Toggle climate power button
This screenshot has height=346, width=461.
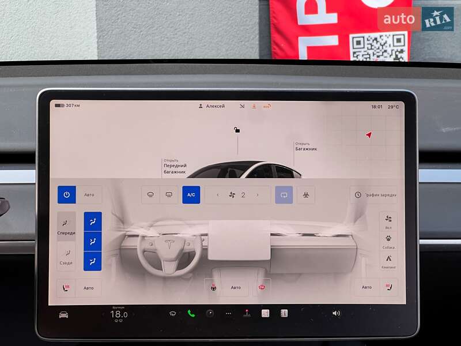(x=67, y=194)
